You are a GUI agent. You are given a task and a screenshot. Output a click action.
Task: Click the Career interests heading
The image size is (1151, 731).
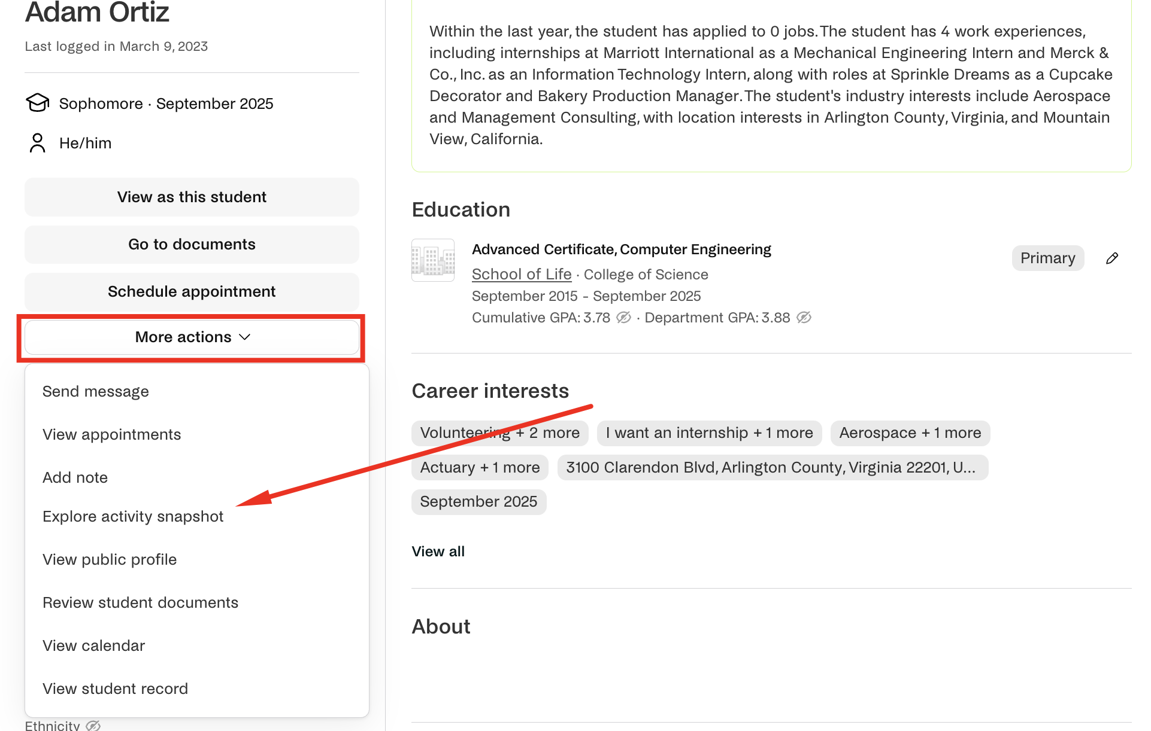490,391
